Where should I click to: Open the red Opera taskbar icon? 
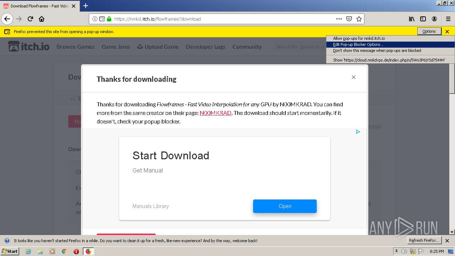76,251
